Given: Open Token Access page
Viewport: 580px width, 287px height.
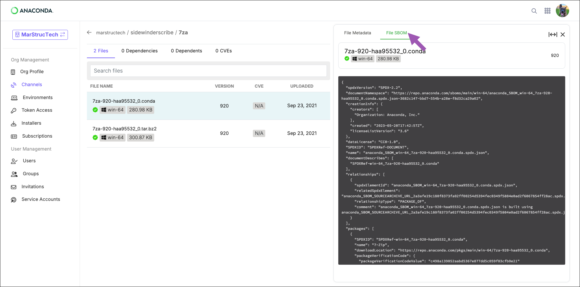Looking at the screenshot, I should coord(37,110).
